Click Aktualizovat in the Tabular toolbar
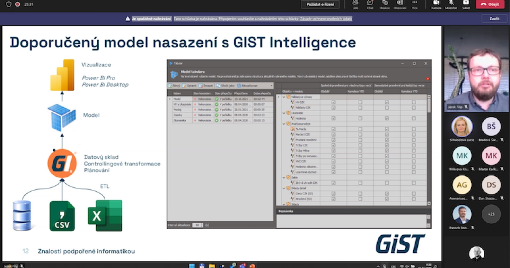The height and width of the screenshot is (268, 510). [x=247, y=85]
